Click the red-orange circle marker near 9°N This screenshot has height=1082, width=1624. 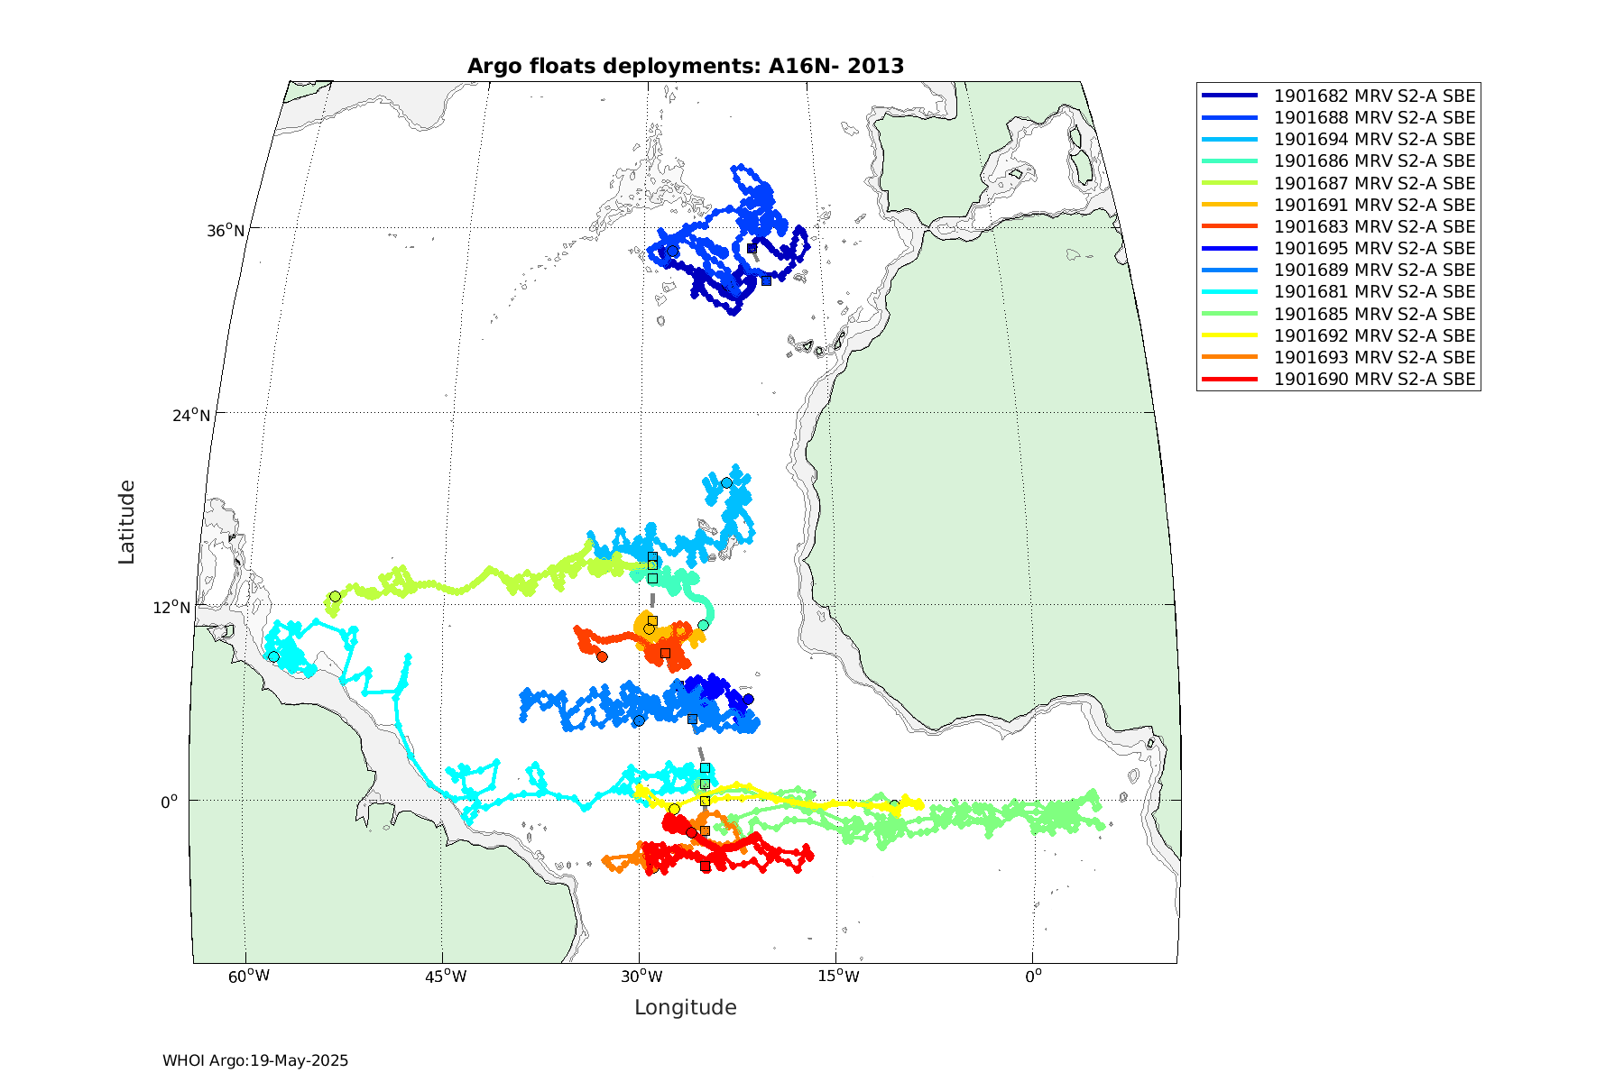pos(602,656)
